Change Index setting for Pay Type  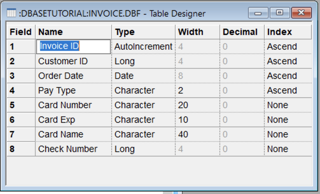tap(288, 91)
